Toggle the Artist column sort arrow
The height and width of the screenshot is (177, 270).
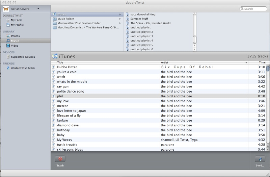tap(246, 62)
